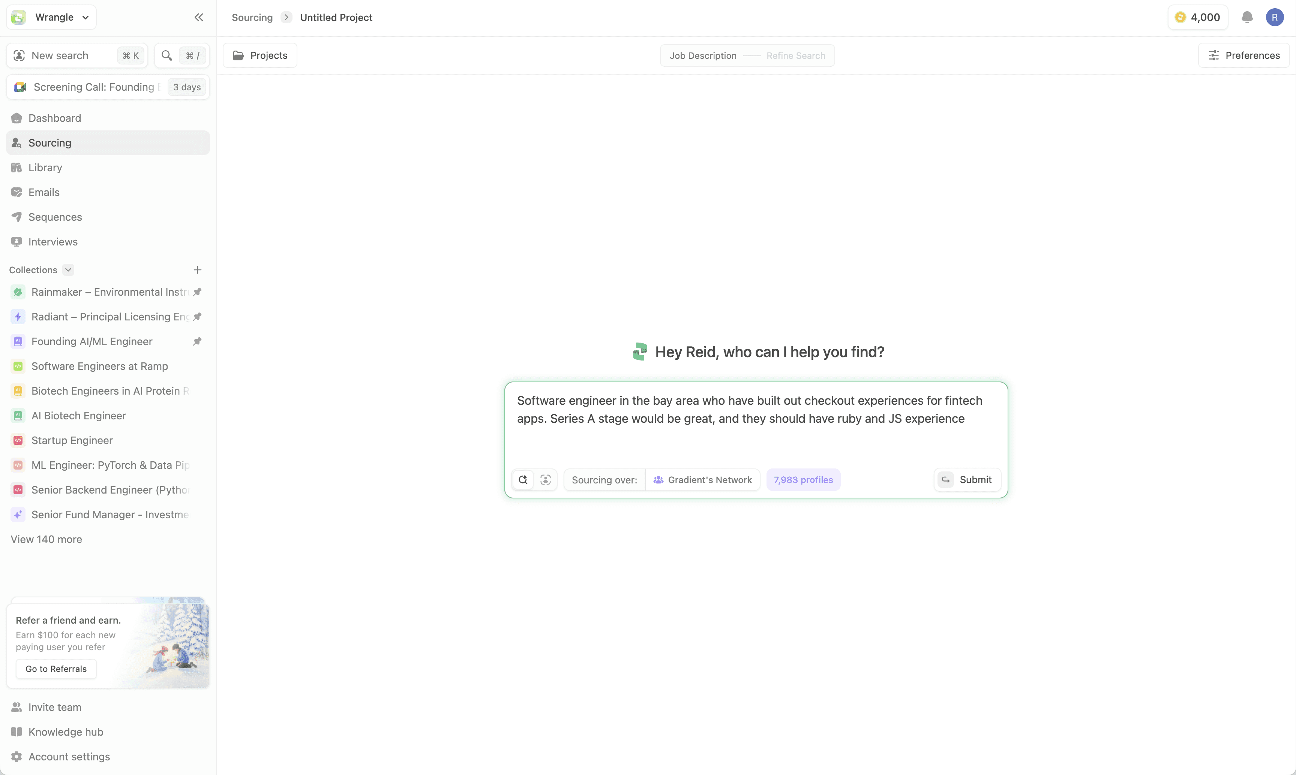
Task: Collapse the sidebar with double-chevron icon
Action: [x=199, y=17]
